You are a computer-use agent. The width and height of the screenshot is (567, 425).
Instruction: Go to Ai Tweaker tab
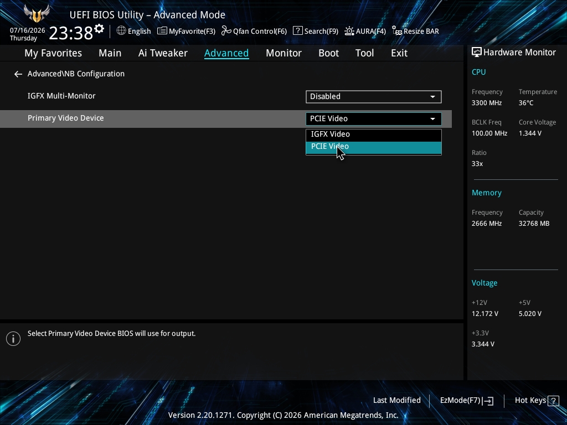(163, 53)
